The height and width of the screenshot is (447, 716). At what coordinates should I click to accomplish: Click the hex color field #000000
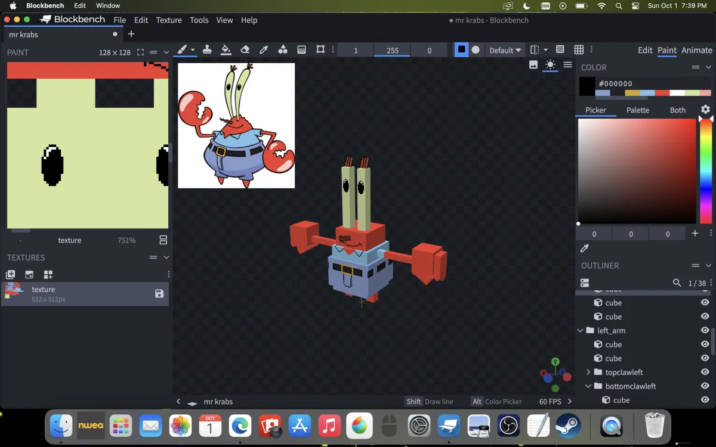click(655, 83)
